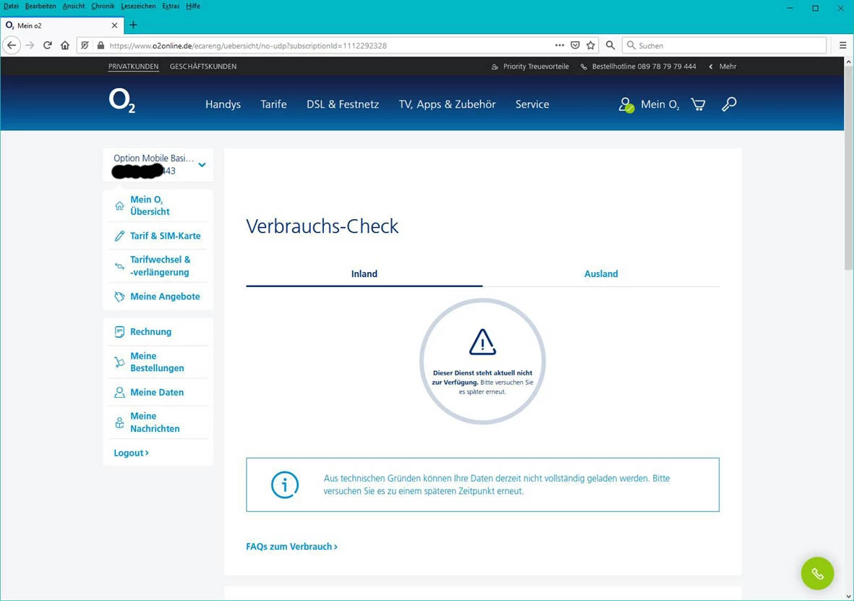
Task: Open FAQs zum Verbrauch link
Action: tap(291, 547)
